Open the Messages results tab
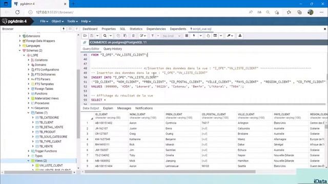 point(124,108)
